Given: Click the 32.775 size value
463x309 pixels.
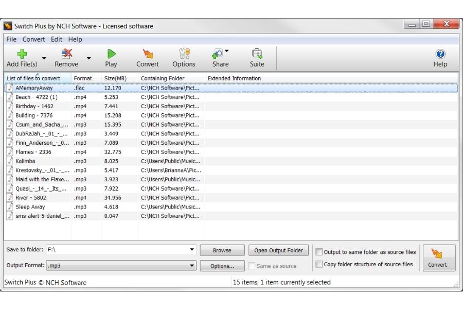Looking at the screenshot, I should click(113, 152).
